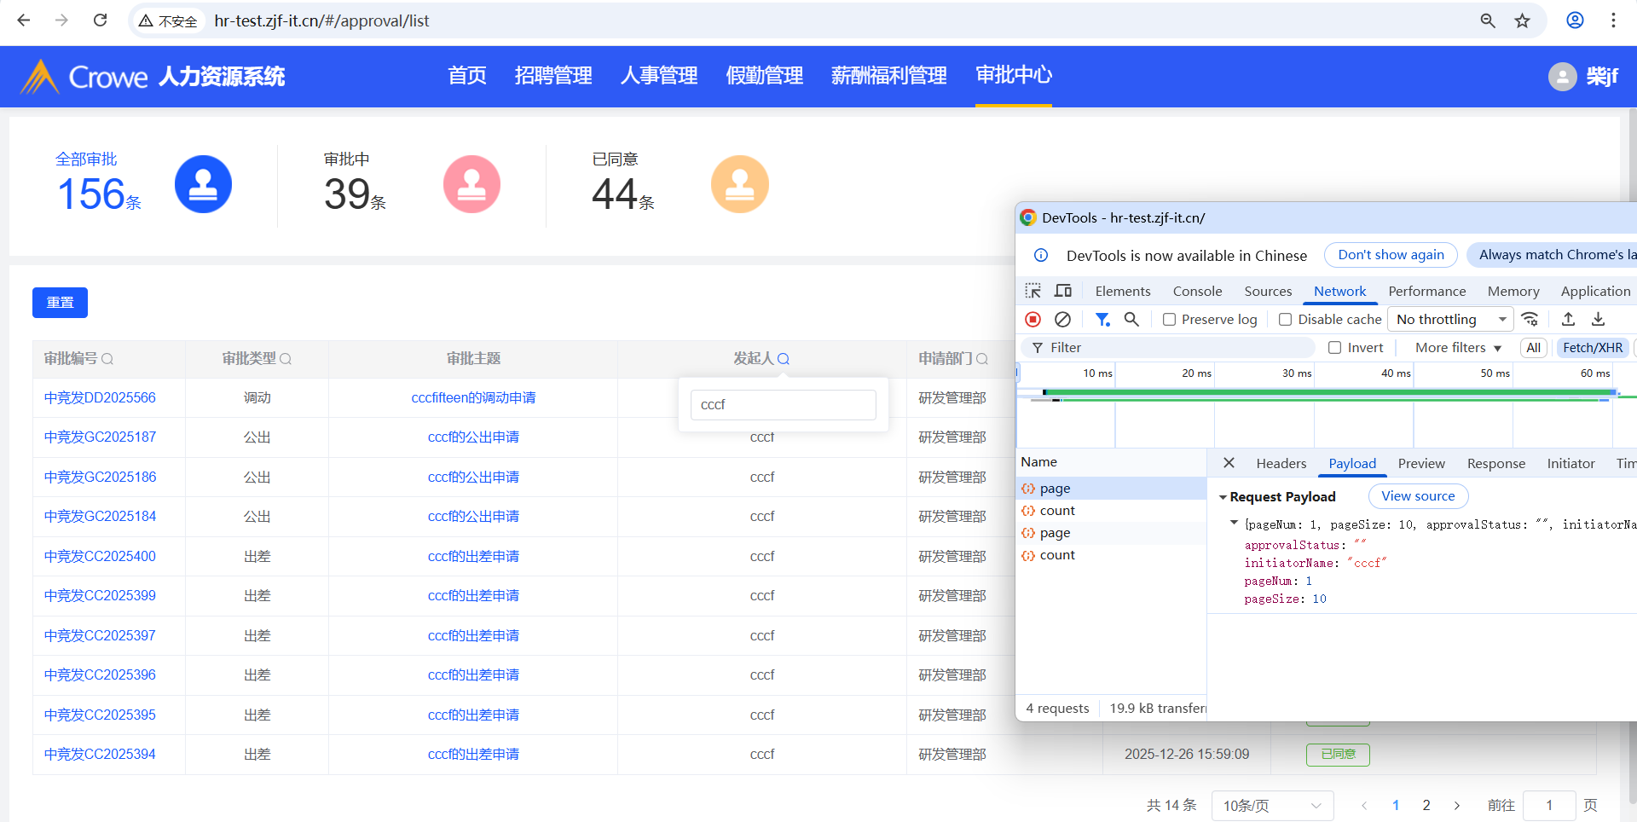Export HAR with the download icon

pos(1598,319)
